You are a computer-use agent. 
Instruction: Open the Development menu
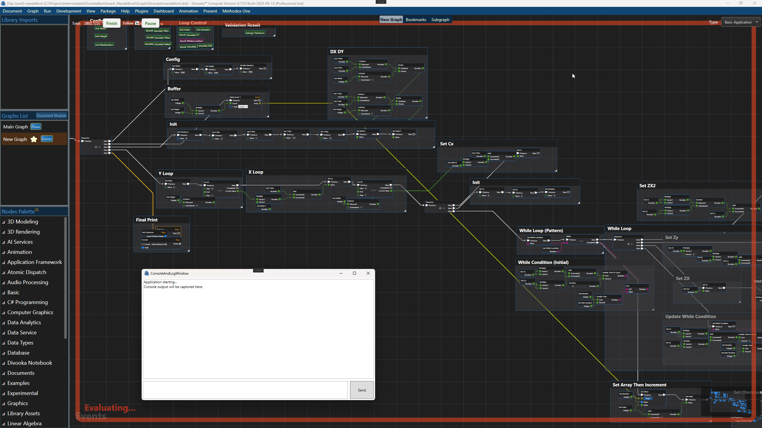click(x=68, y=11)
